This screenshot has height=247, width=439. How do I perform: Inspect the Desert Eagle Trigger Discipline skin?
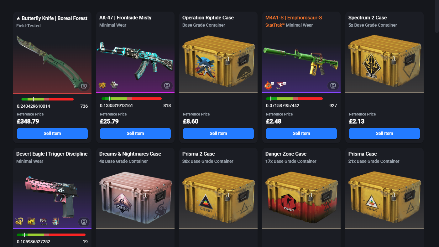pyautogui.click(x=84, y=222)
